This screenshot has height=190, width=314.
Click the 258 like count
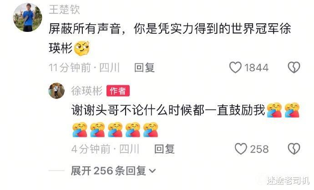coord(259,149)
